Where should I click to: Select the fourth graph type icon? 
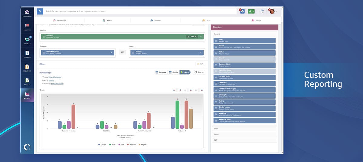(191, 90)
